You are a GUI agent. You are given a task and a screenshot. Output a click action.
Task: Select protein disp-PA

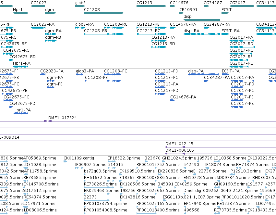click(x=196, y=71)
